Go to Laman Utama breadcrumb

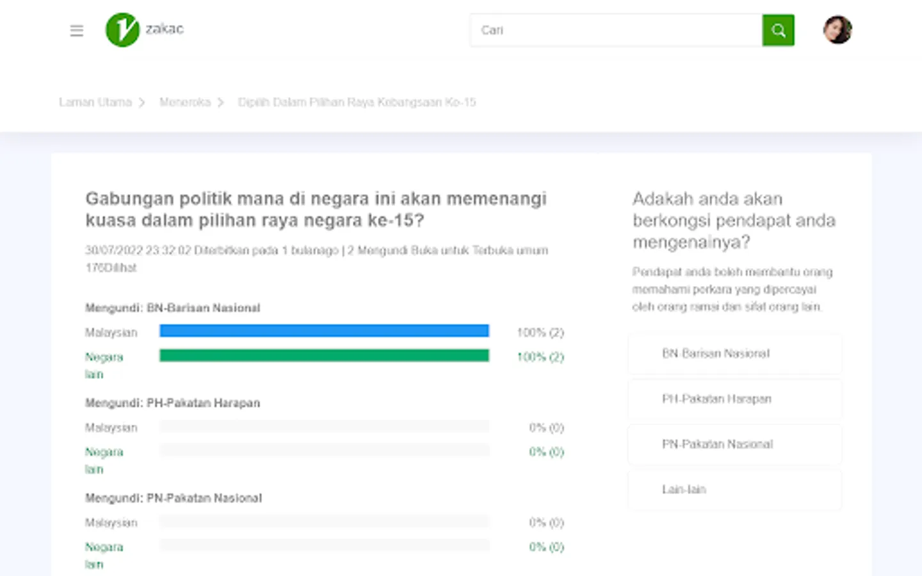95,102
